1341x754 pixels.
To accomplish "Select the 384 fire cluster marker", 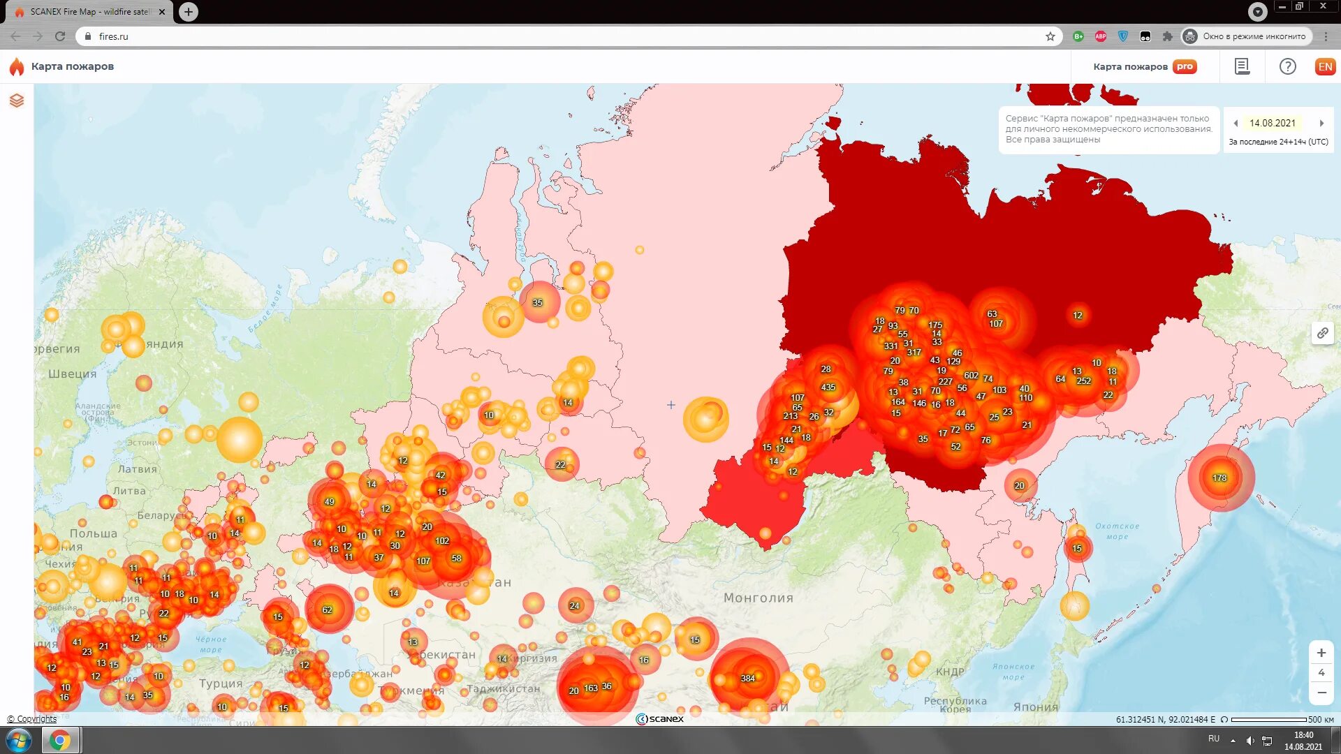I will (747, 679).
